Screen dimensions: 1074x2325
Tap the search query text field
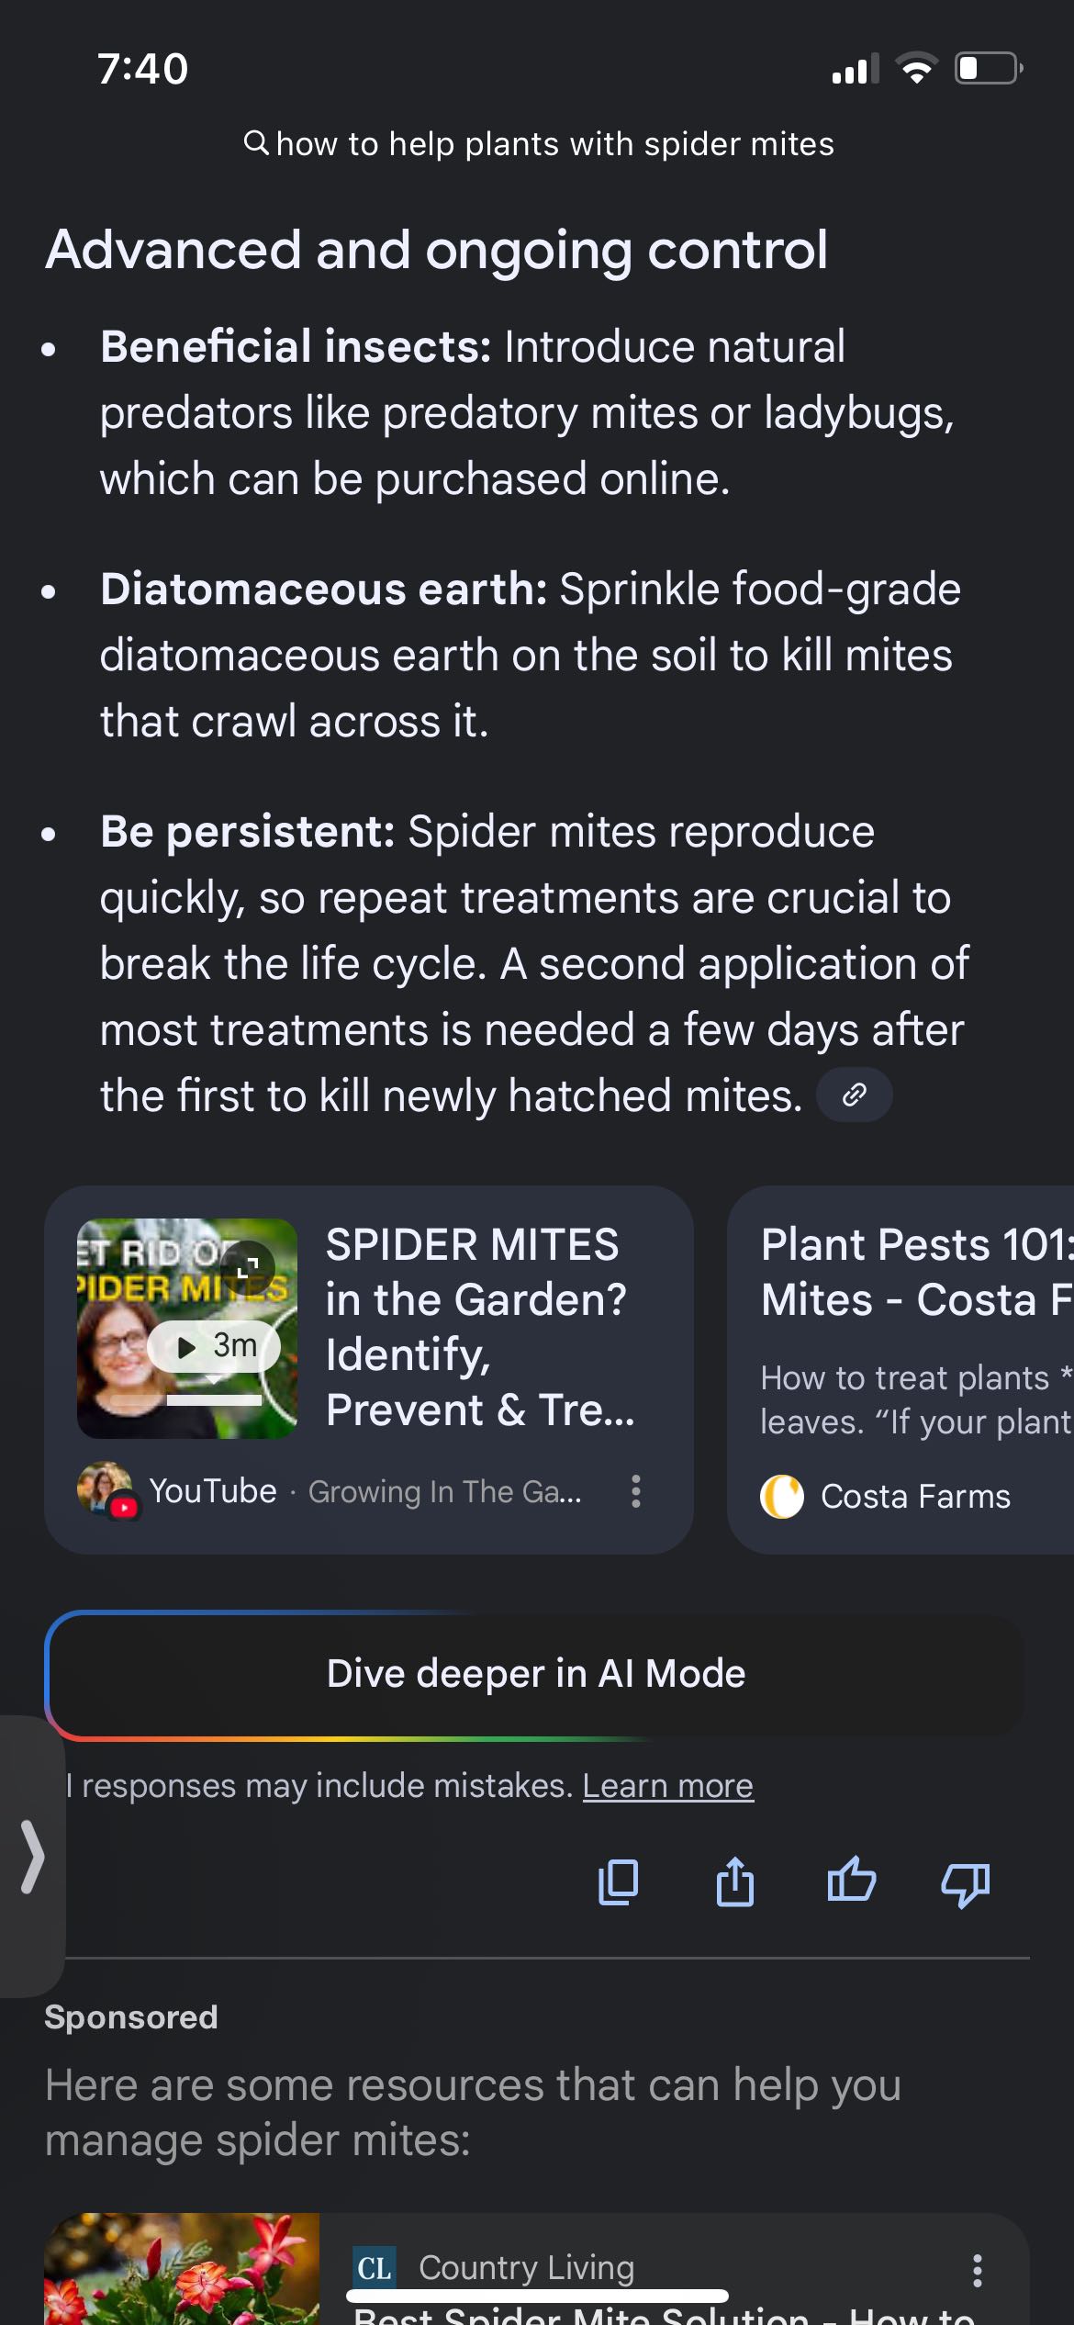click(x=554, y=144)
